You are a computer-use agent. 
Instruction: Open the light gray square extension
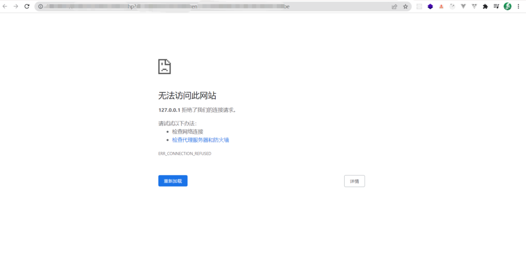coord(419,6)
